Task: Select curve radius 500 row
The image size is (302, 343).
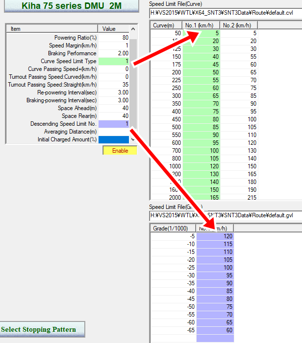Action: [204, 127]
